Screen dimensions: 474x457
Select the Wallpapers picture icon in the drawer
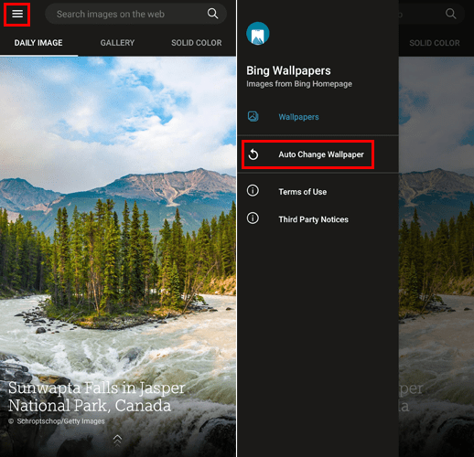tap(253, 116)
